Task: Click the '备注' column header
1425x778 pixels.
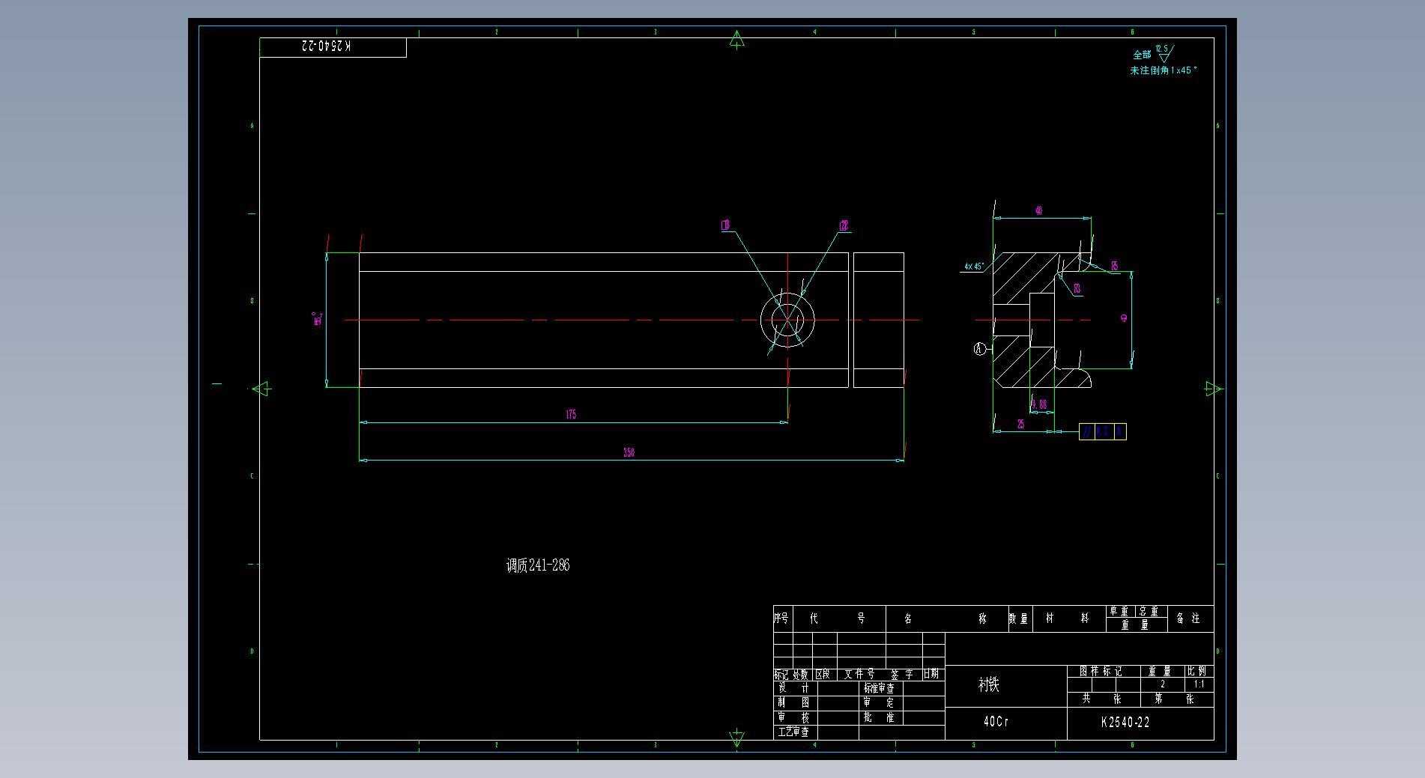Action: [1188, 619]
